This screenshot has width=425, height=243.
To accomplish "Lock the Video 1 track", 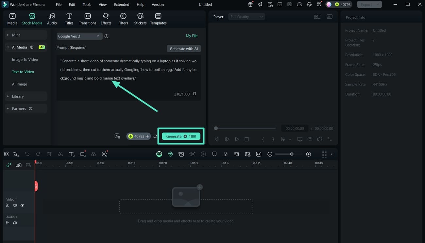I will 8,205.
